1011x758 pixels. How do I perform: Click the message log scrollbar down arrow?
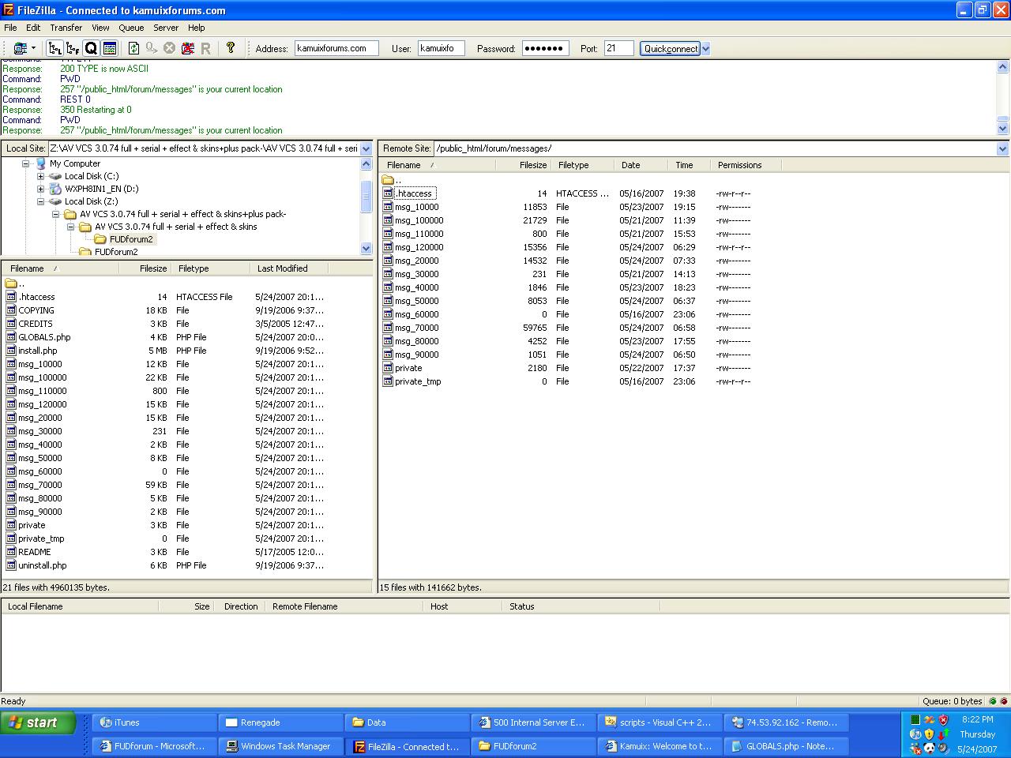pyautogui.click(x=1002, y=127)
